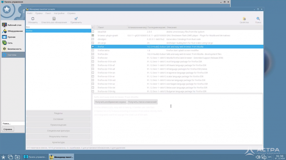This screenshot has width=286, height=160.
Task: Click the Применить rocket icon
Action: [x=76, y=19]
